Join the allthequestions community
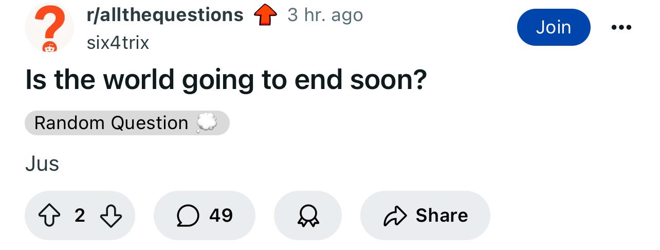This screenshot has height=250, width=660. [554, 27]
